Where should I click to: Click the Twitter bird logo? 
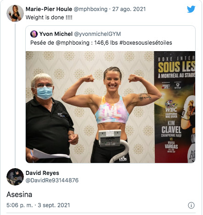tap(191, 9)
